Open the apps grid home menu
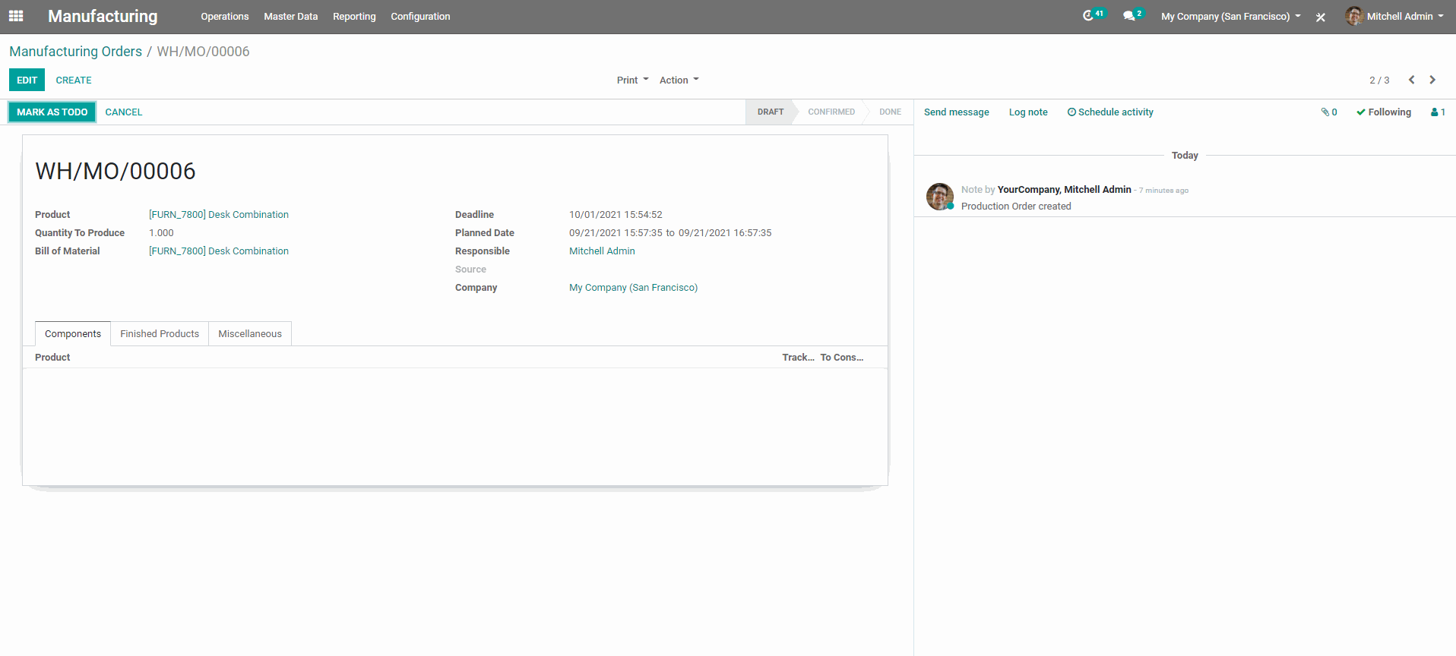The image size is (1456, 656). [16, 16]
